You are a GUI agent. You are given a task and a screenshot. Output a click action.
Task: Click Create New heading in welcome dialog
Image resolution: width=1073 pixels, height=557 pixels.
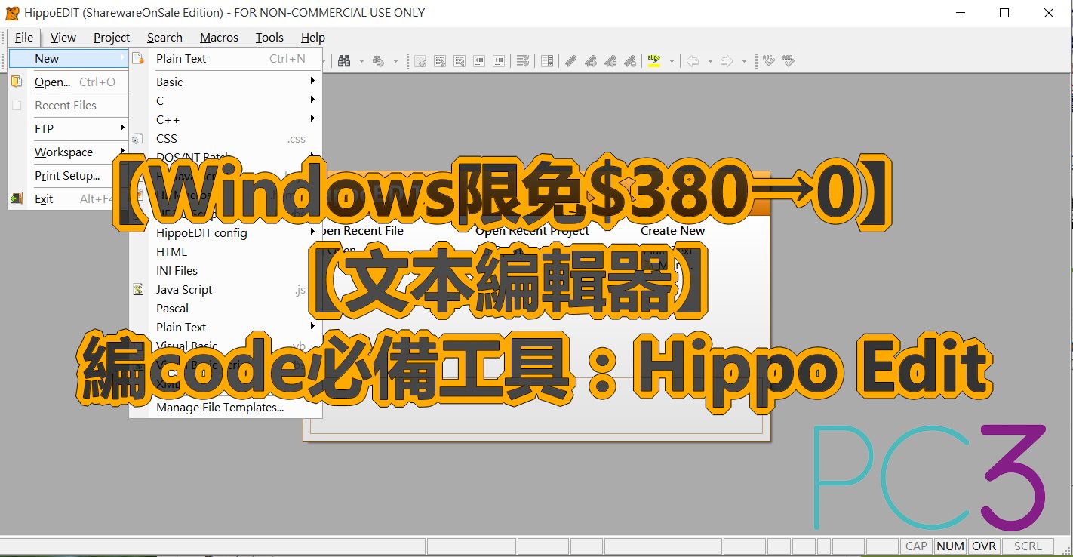click(672, 230)
